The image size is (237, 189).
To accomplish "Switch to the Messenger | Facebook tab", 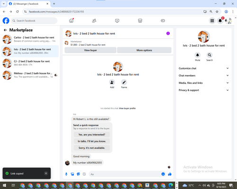I will tap(28, 4).
